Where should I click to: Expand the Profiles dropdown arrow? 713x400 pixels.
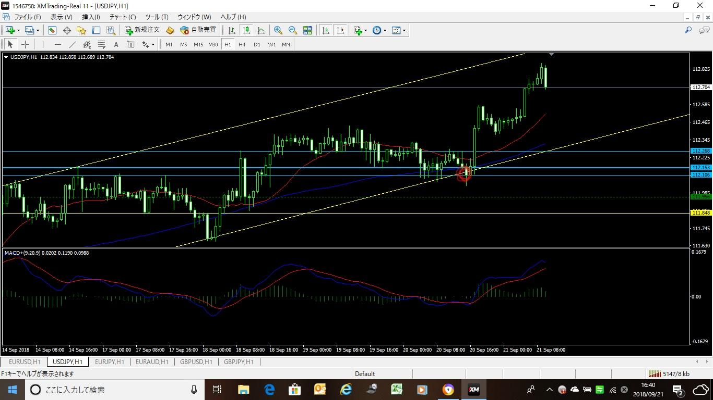tap(38, 30)
